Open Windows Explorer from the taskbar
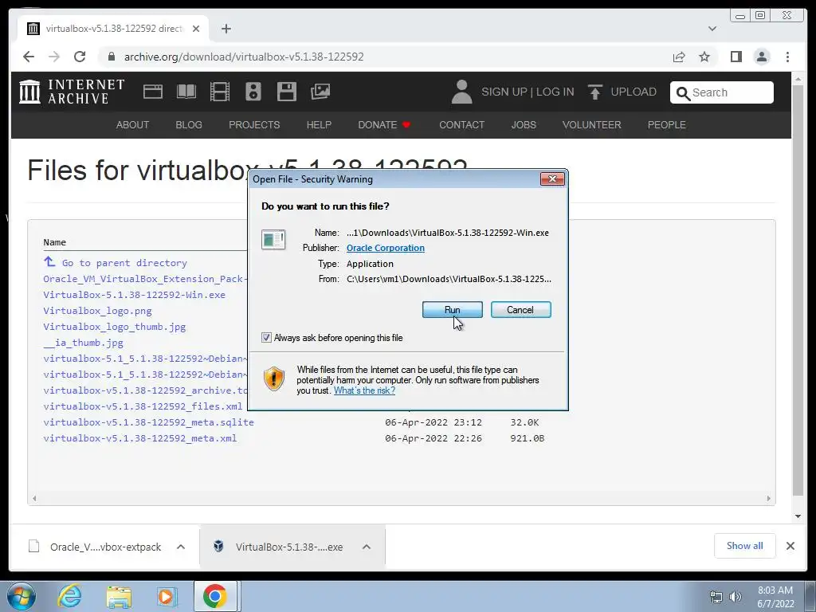 tap(119, 596)
